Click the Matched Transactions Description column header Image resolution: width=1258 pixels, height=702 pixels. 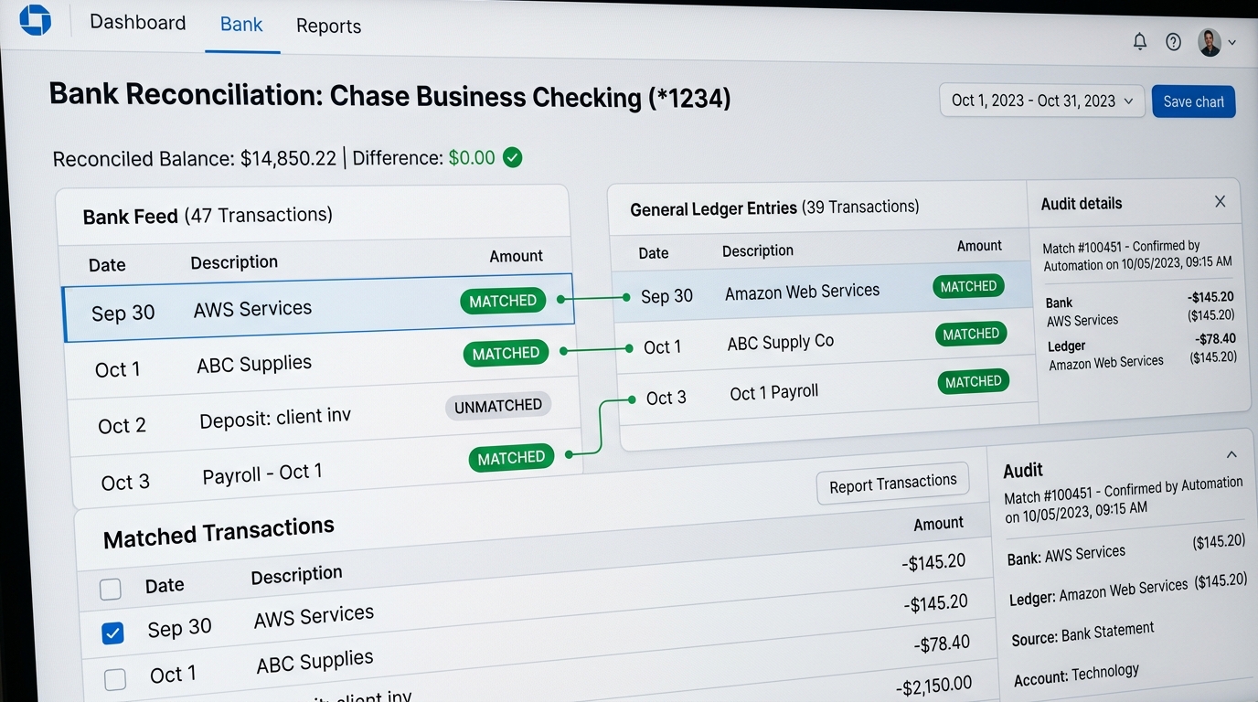pyautogui.click(x=296, y=575)
